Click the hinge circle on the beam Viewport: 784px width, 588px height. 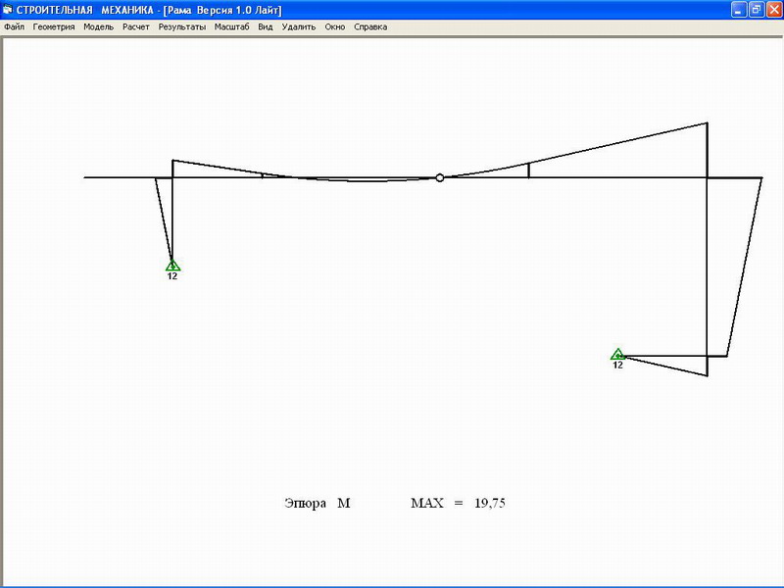[439, 177]
